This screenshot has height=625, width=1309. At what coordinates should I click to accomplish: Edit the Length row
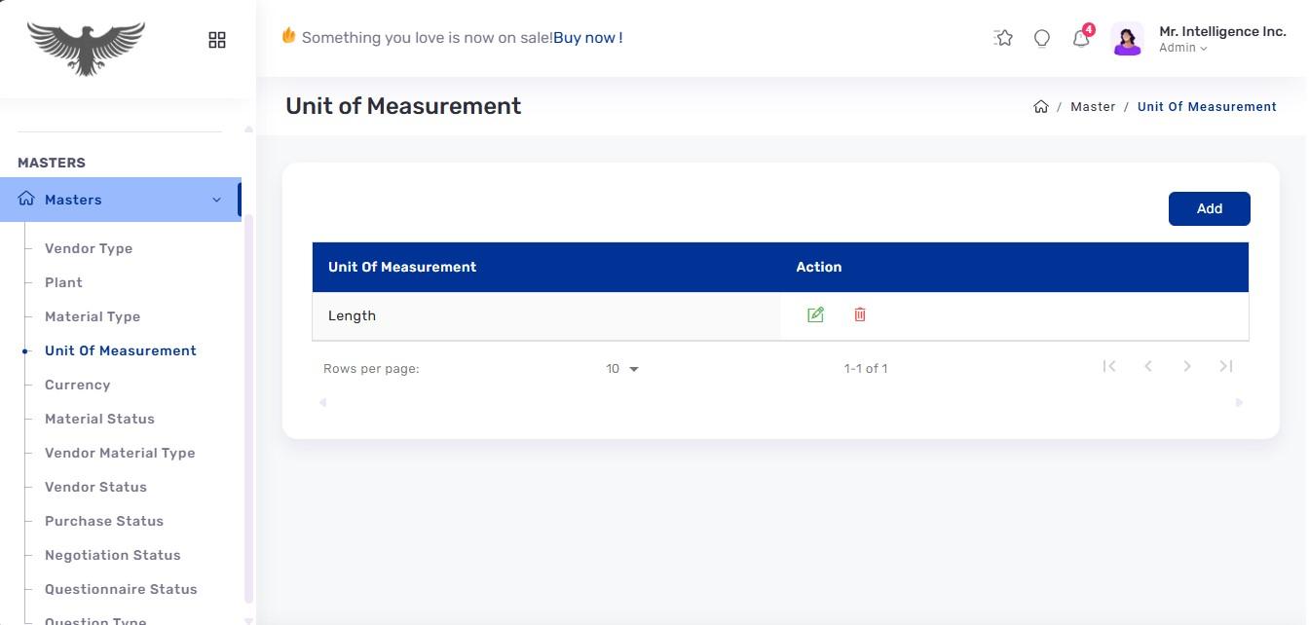[x=815, y=314]
